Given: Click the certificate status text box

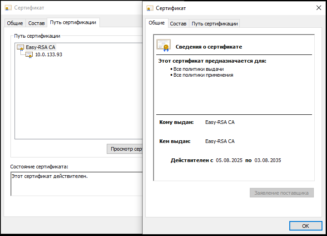Looking at the screenshot, I should (77, 184).
